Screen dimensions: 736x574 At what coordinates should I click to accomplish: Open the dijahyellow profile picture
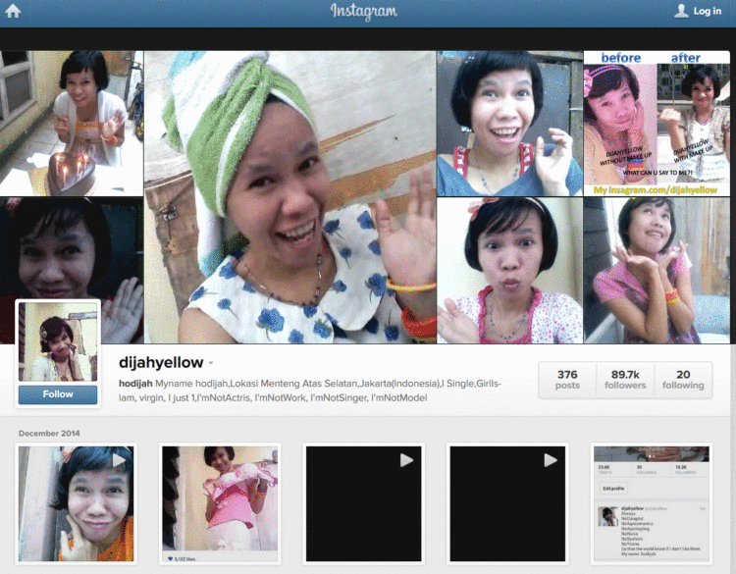click(58, 341)
